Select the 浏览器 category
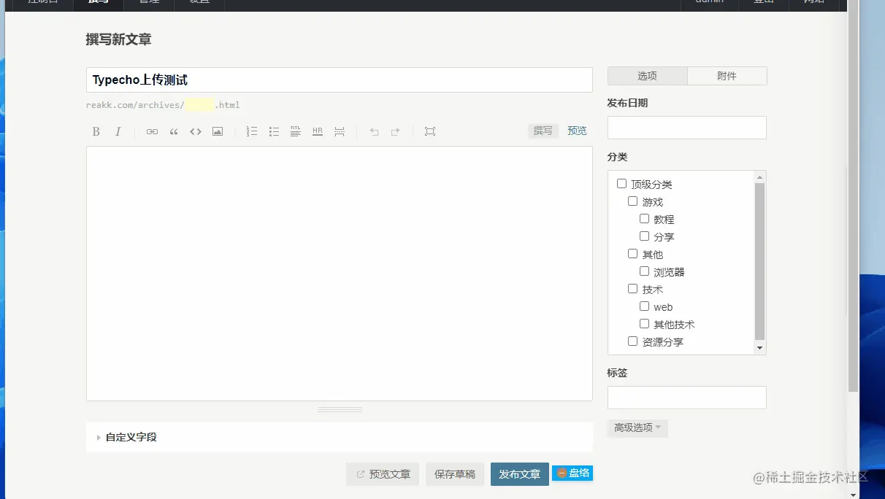885x499 pixels. pos(644,271)
